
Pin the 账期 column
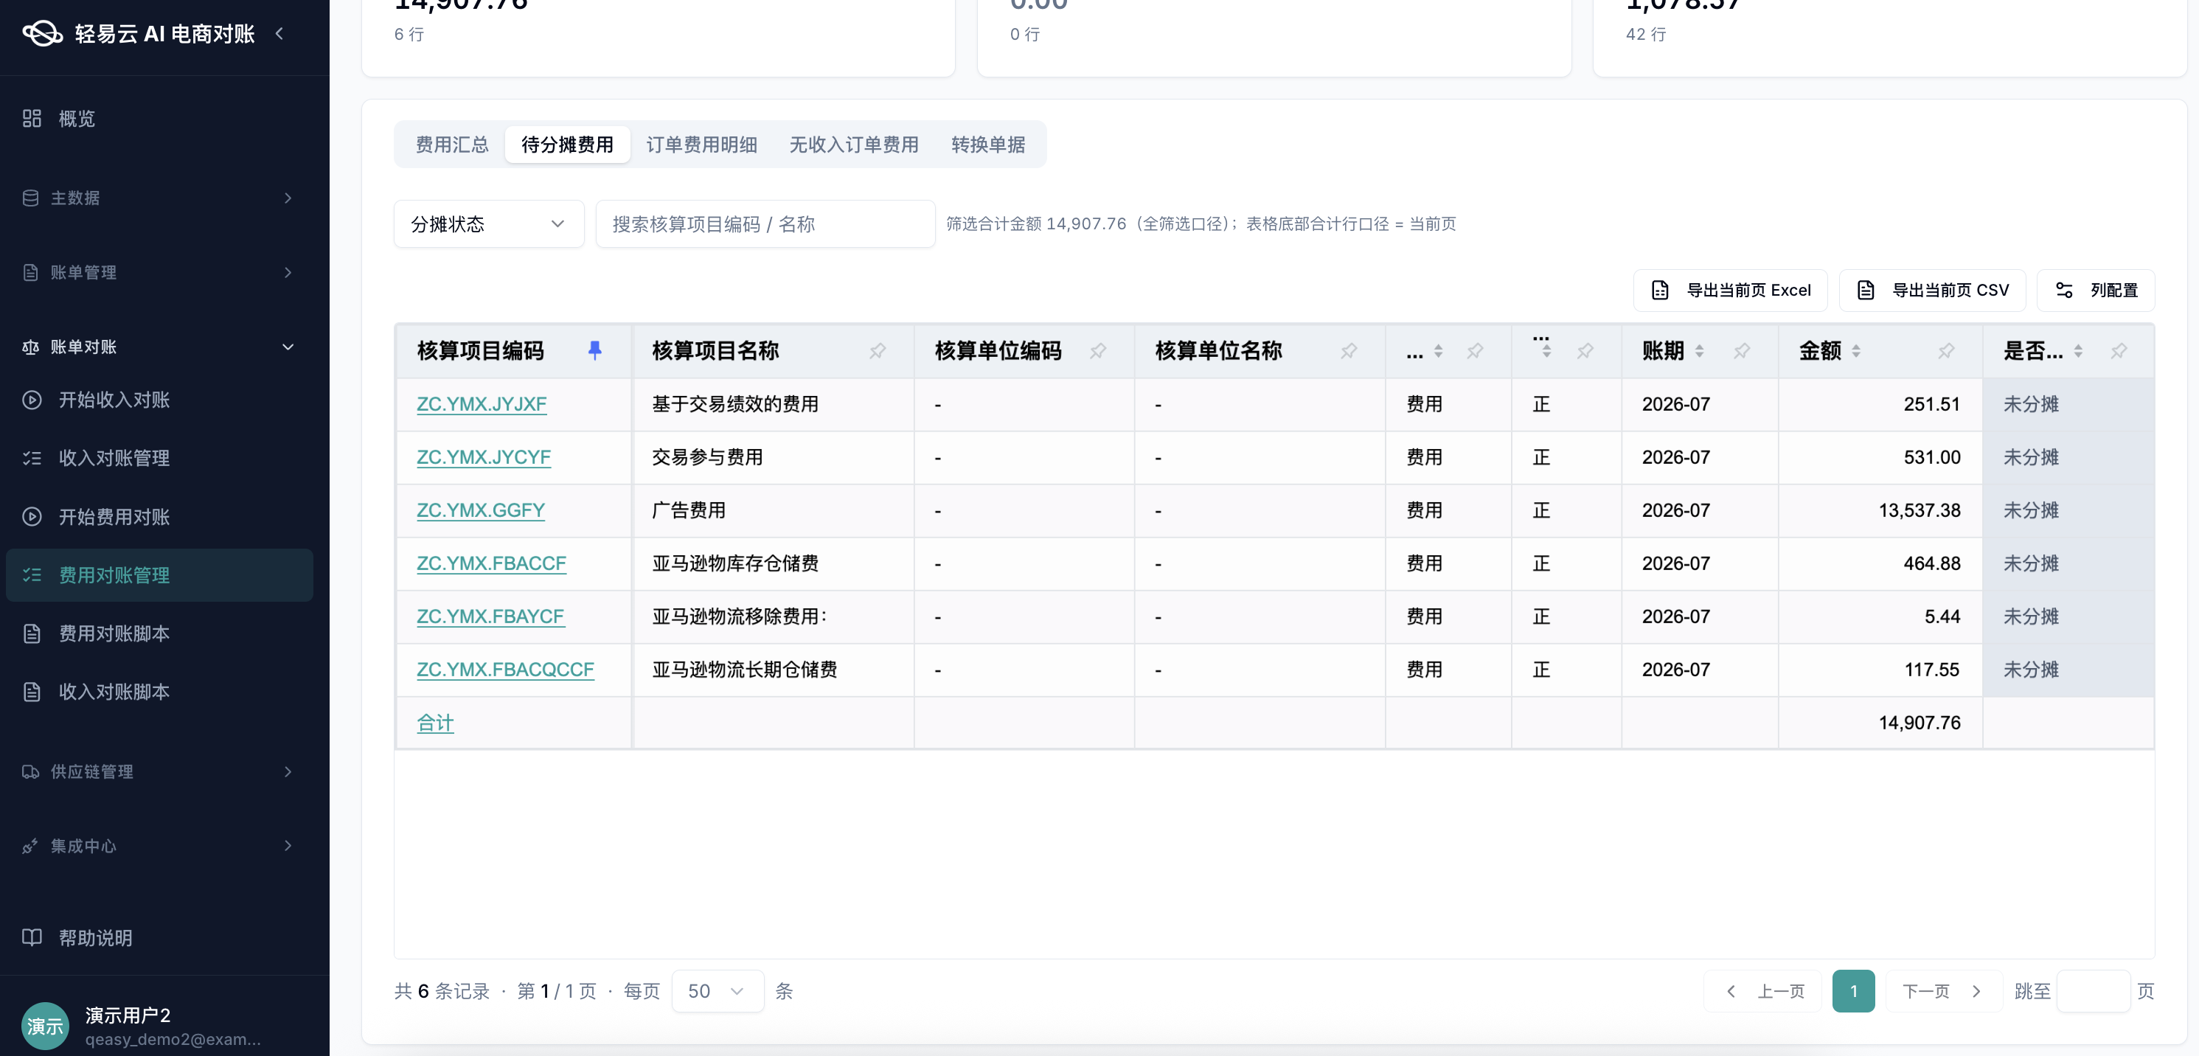pos(1742,350)
